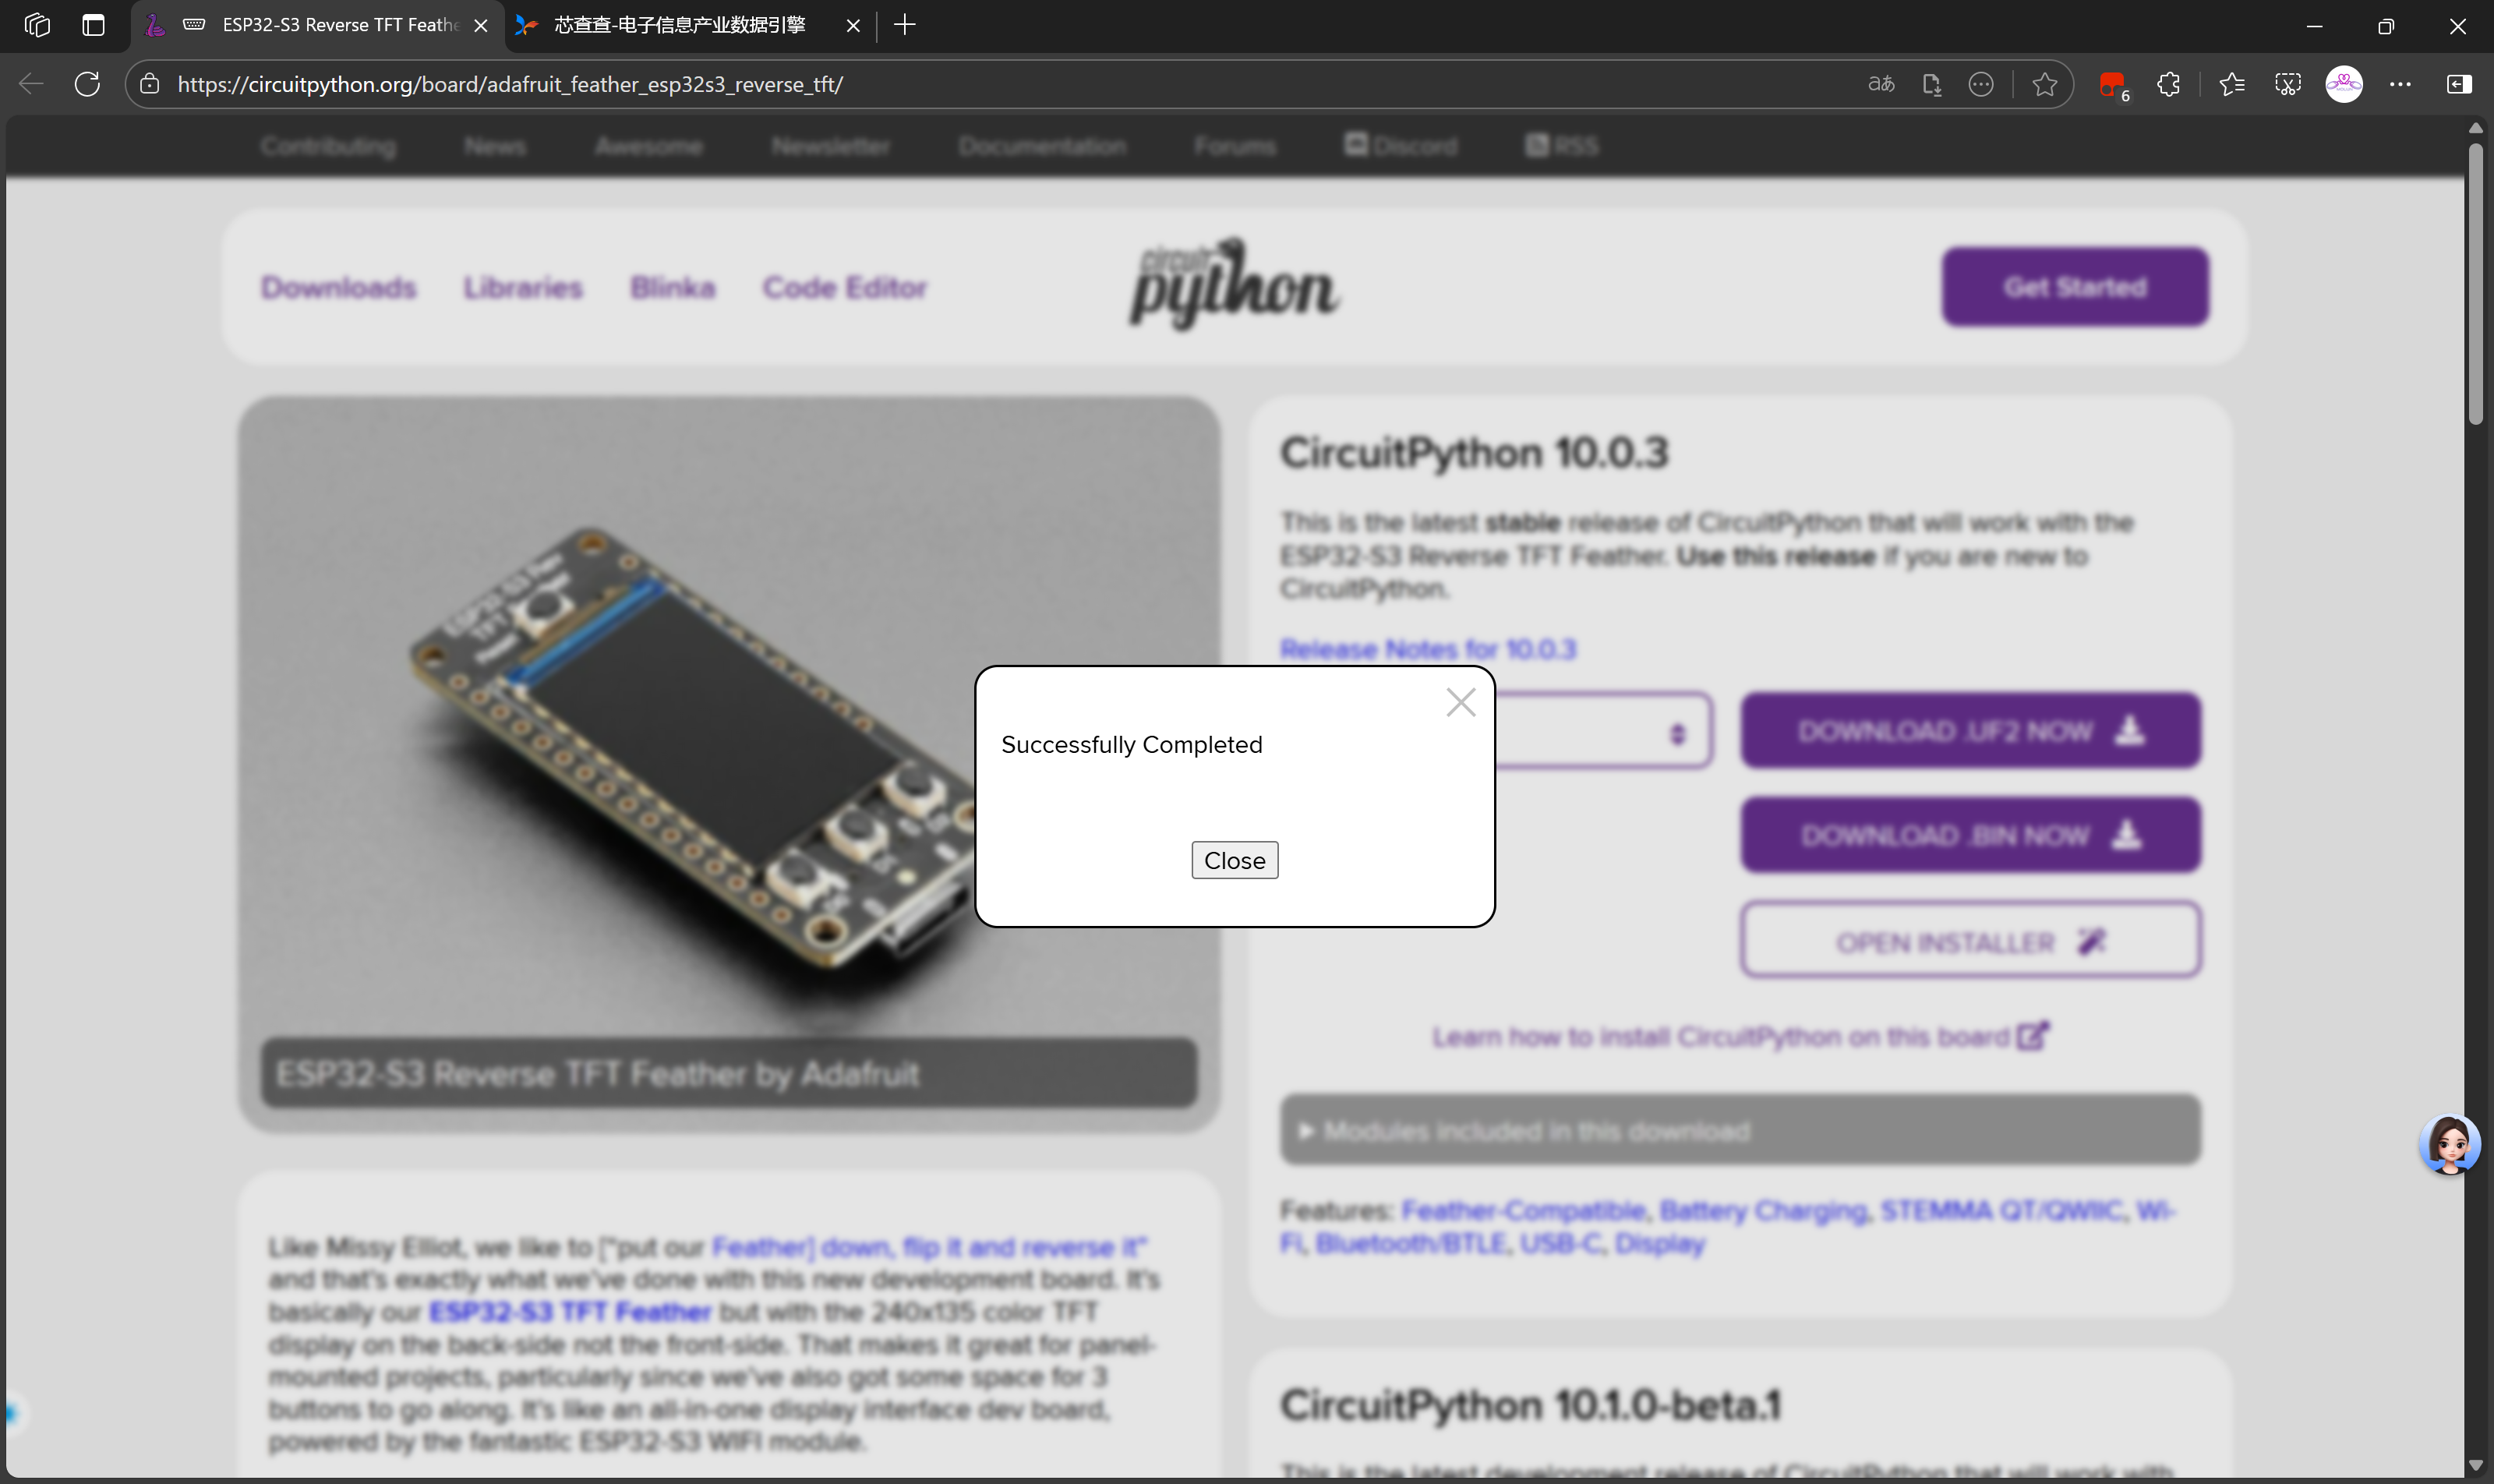Screen dimensions: 2494x1484
Task: Open the browser profile avatar
Action: click(x=2344, y=84)
